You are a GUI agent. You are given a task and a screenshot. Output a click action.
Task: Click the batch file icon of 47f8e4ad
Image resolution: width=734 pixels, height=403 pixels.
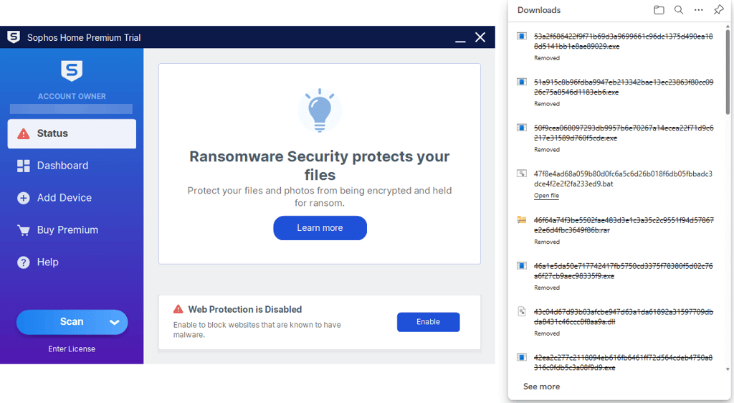pos(522,174)
